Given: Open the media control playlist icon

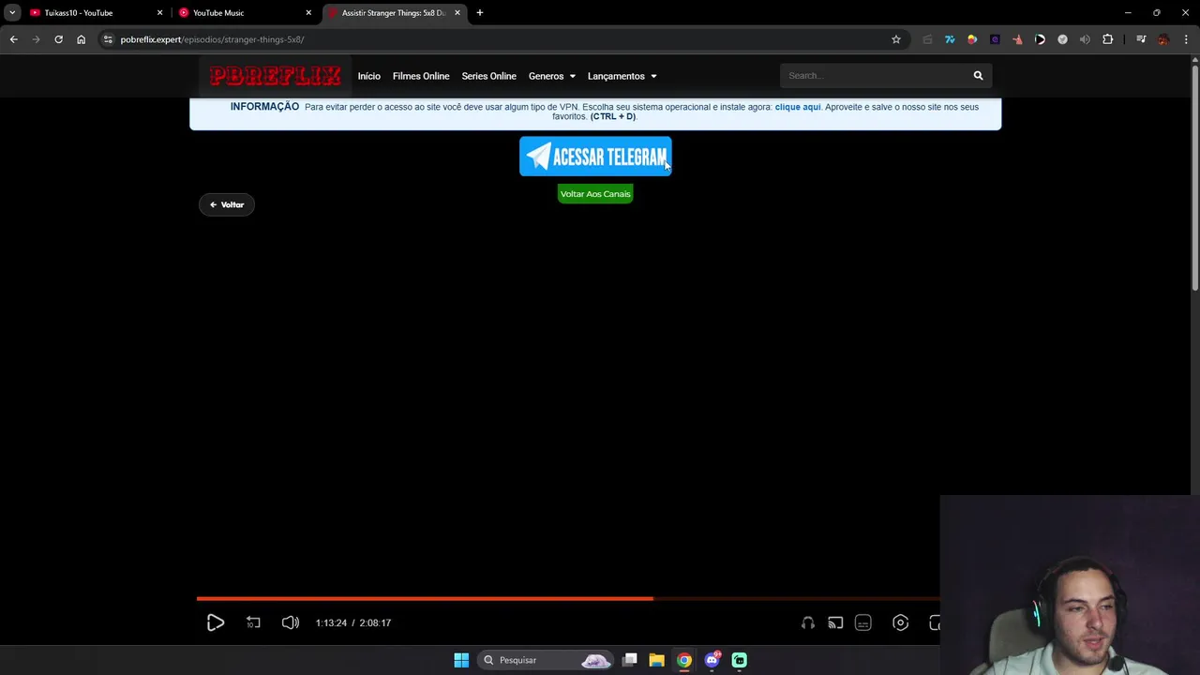Looking at the screenshot, I should pyautogui.click(x=1141, y=39).
